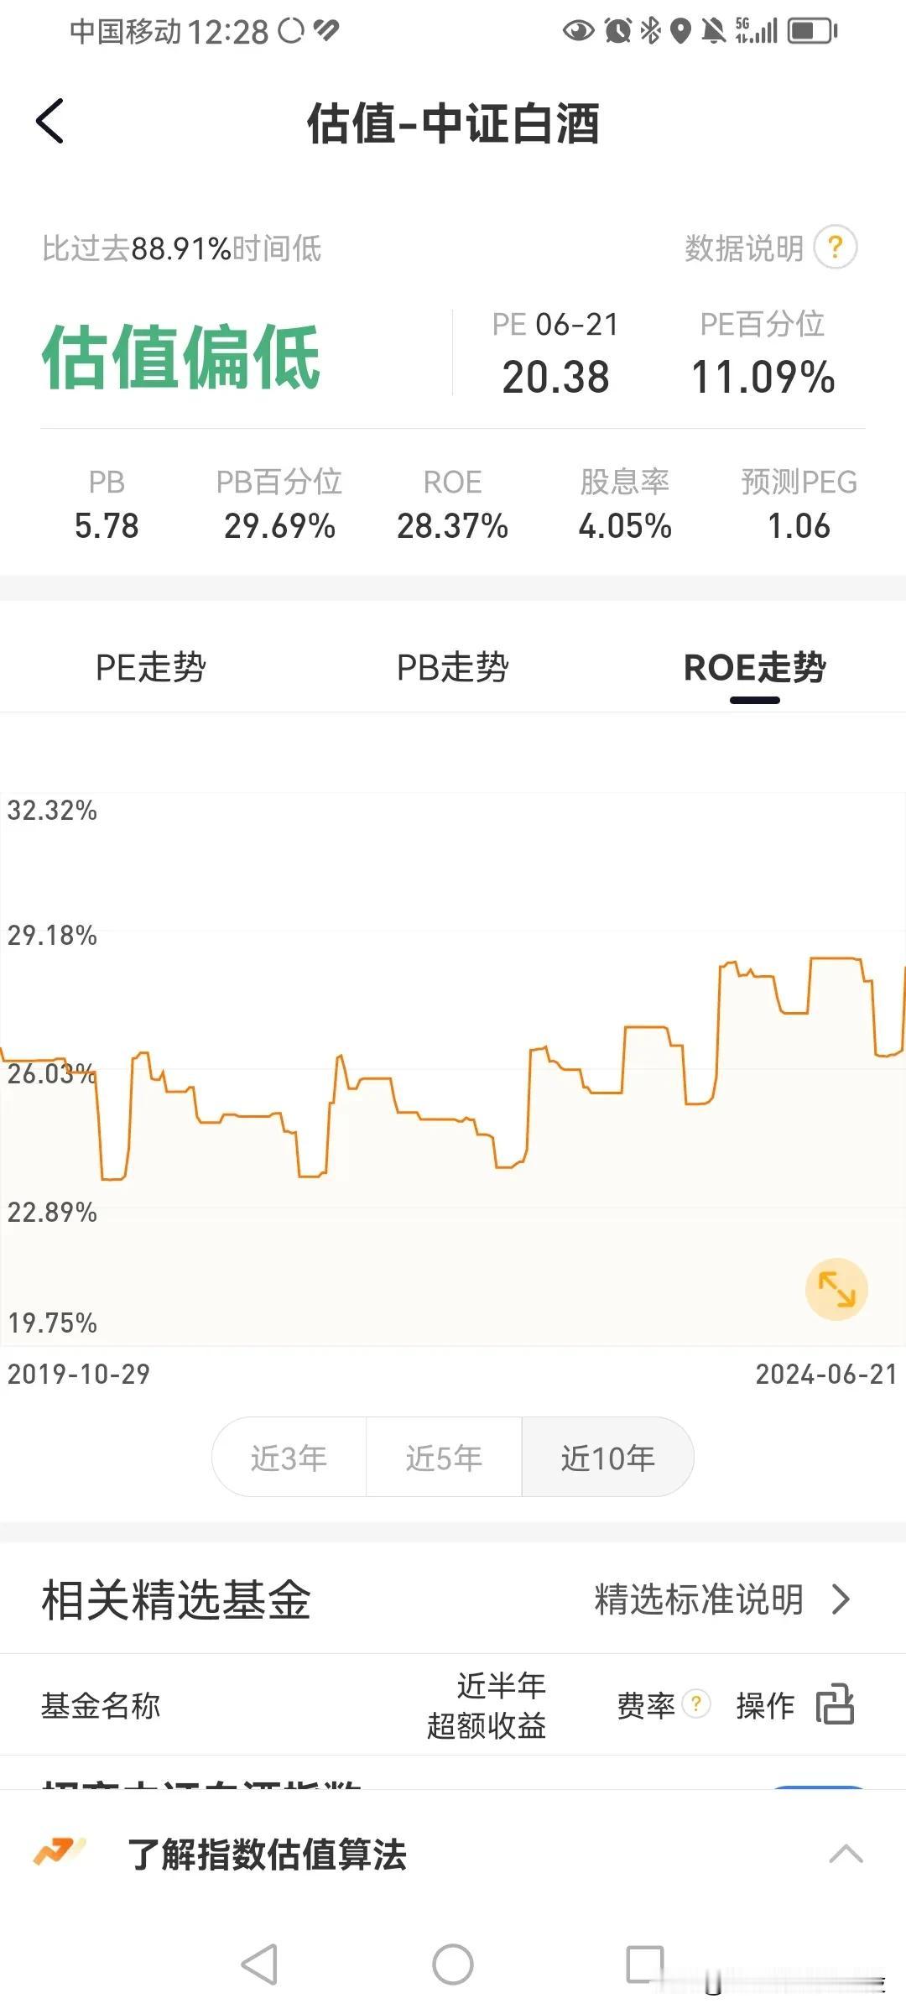
Task: Tap Android home circle navigation icon
Action: point(453,1964)
